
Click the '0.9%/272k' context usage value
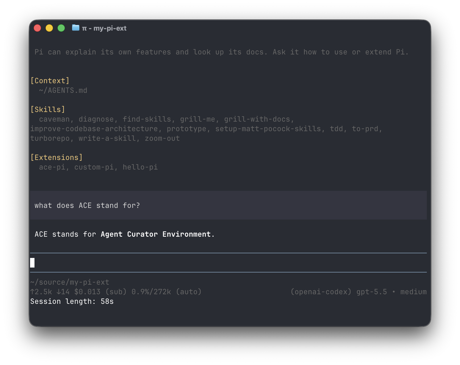coord(151,292)
